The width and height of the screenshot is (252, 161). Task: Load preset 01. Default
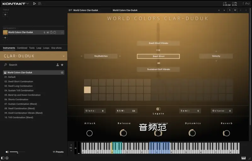(10, 77)
